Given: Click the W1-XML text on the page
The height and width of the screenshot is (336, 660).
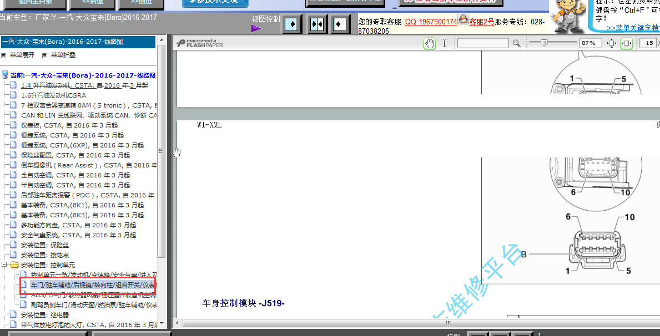Looking at the screenshot, I should [209, 125].
